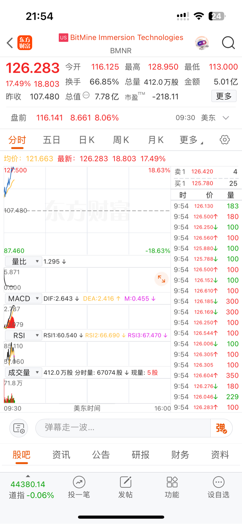This screenshot has height=524, width=242.
Task: Tap the pre-market price 116.141
Action: pos(49,118)
